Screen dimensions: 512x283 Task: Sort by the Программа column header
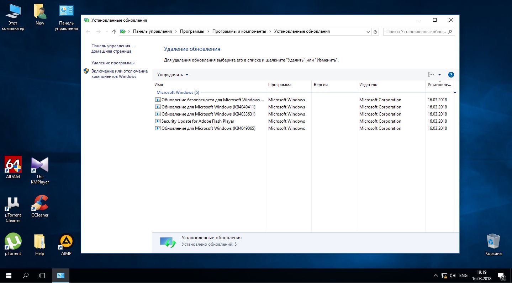[x=289, y=85]
